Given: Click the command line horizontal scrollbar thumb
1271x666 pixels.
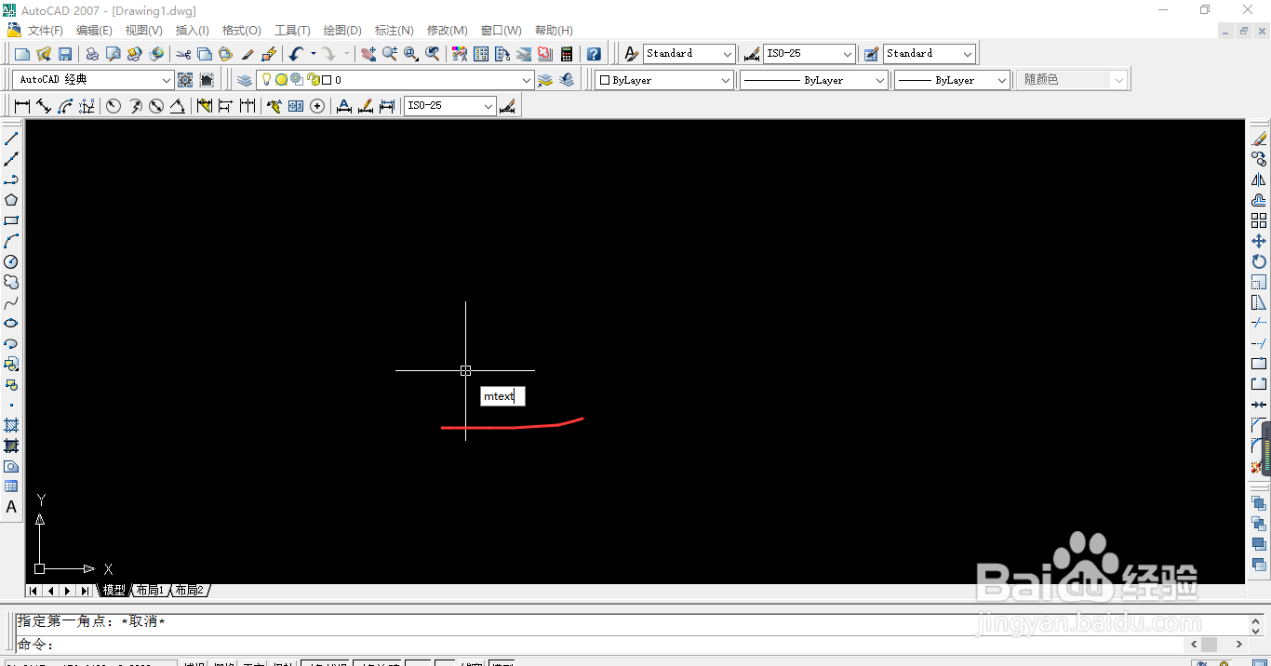Looking at the screenshot, I should pyautogui.click(x=1209, y=644).
